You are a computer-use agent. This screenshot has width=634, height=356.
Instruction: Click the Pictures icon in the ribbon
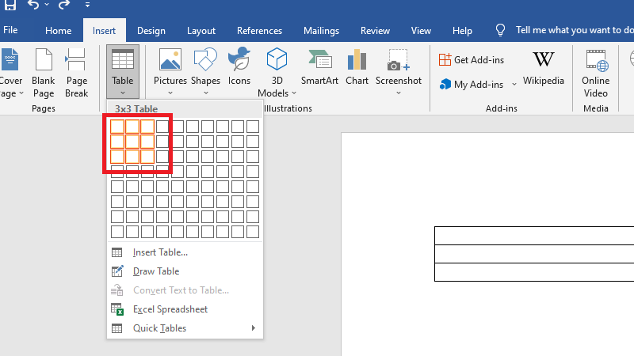coord(170,62)
